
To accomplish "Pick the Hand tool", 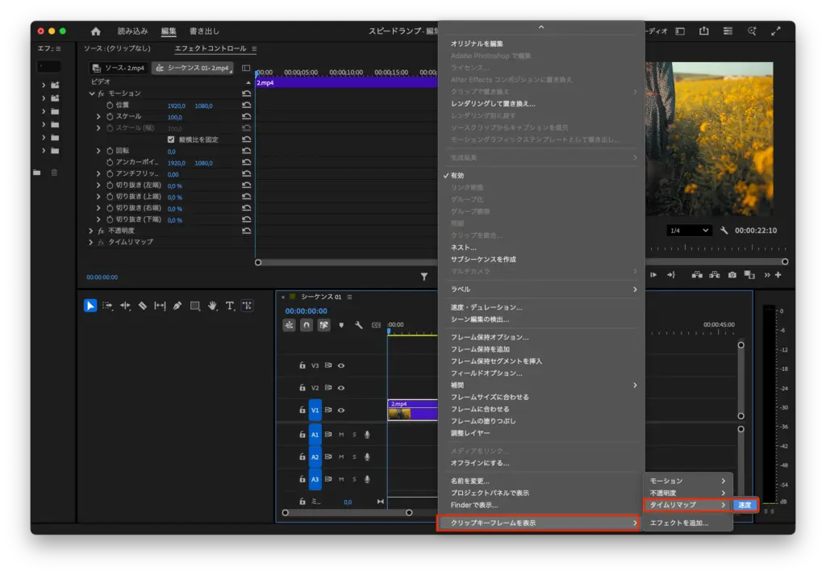I will [x=212, y=306].
